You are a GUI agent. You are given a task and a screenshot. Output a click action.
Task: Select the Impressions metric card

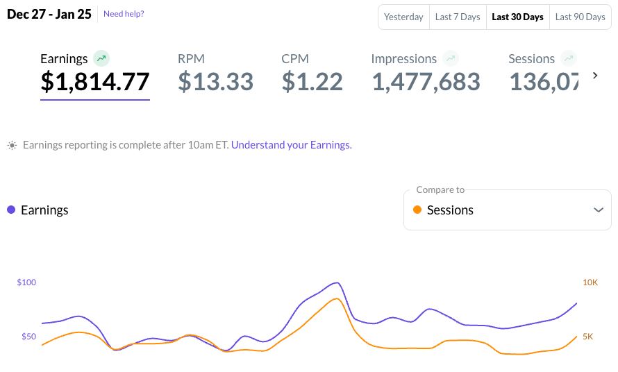[426, 73]
